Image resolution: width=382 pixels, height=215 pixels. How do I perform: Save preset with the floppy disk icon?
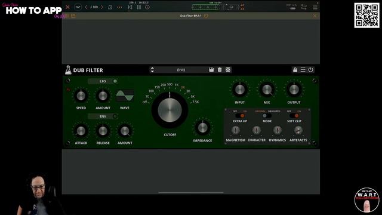pos(211,70)
